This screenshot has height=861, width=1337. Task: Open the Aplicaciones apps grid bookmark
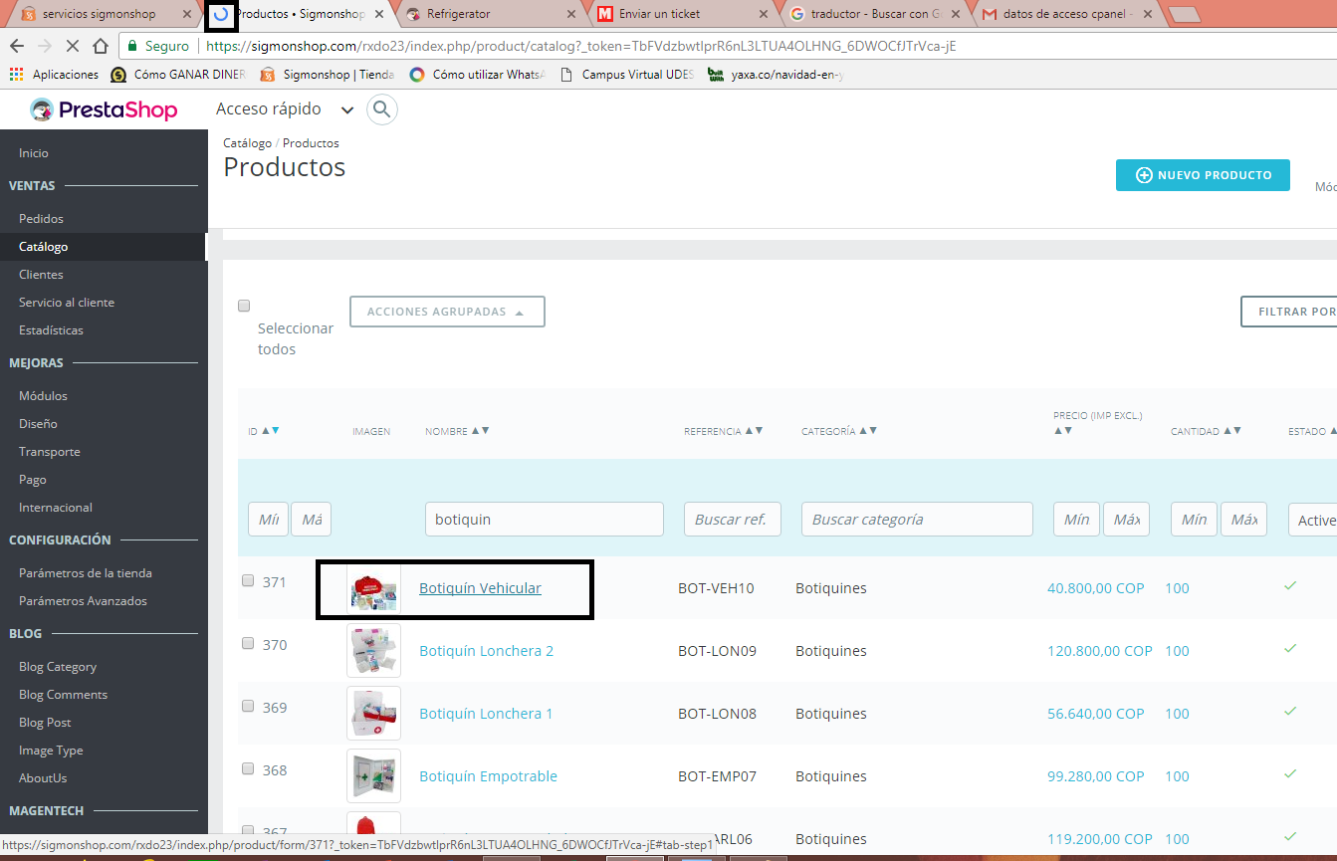[54, 75]
